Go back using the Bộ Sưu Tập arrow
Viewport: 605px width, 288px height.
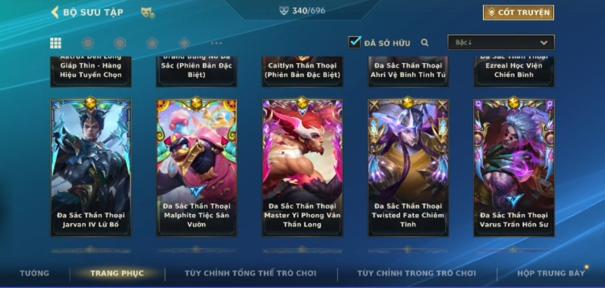click(55, 12)
